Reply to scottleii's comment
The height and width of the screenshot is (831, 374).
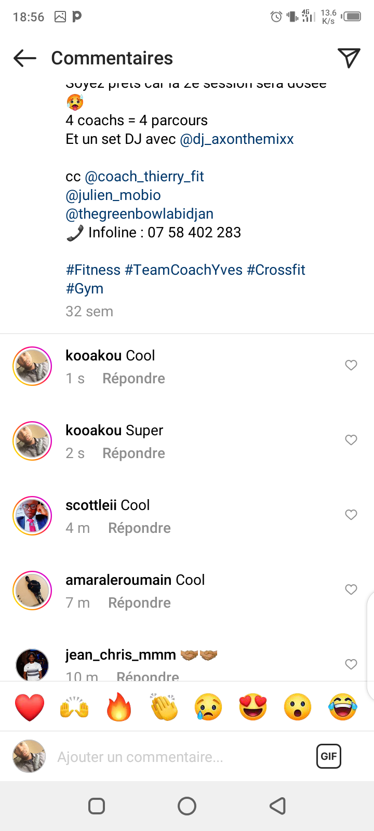click(x=139, y=528)
